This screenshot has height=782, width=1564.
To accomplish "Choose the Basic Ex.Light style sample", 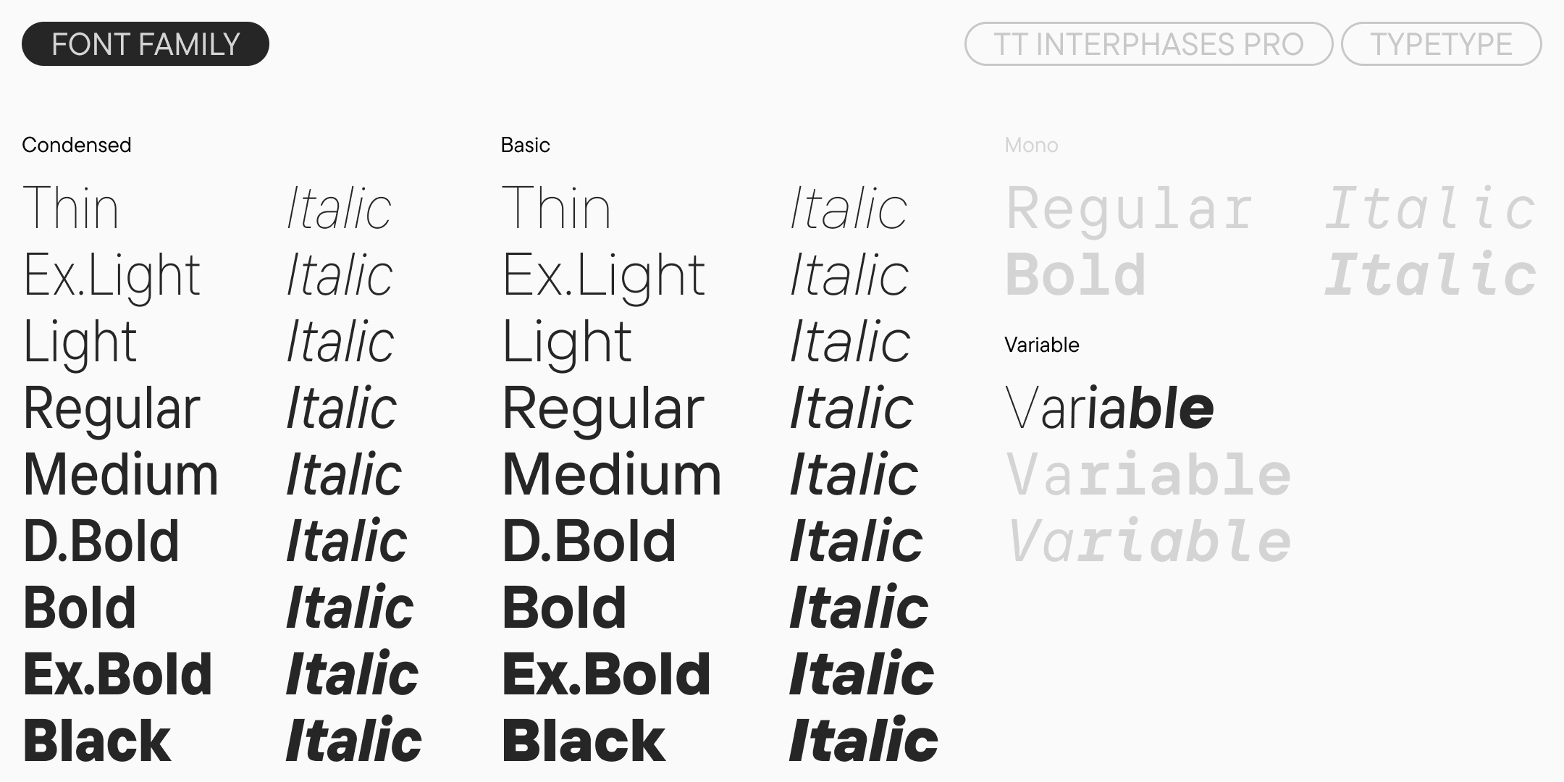I will [604, 276].
